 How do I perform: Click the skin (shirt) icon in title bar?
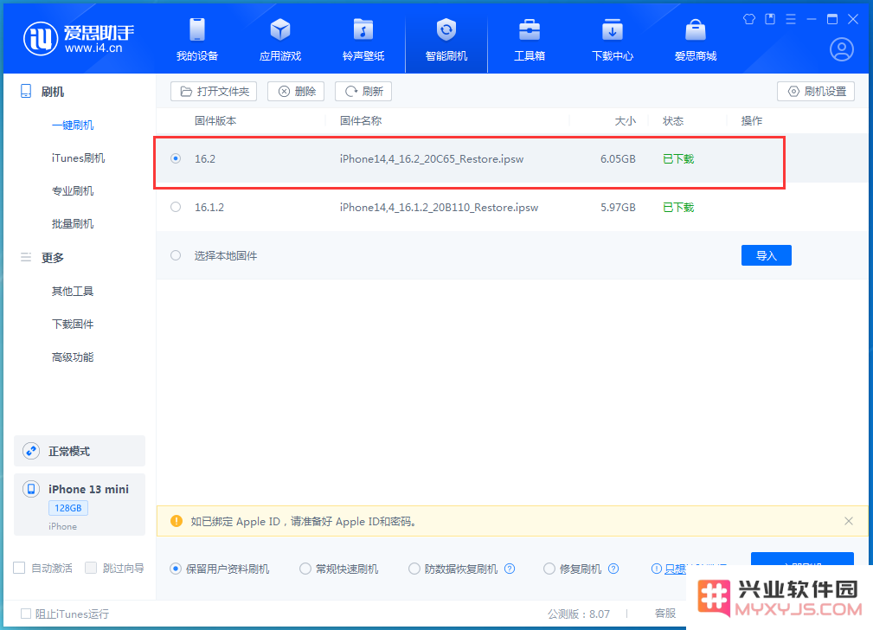pos(749,20)
